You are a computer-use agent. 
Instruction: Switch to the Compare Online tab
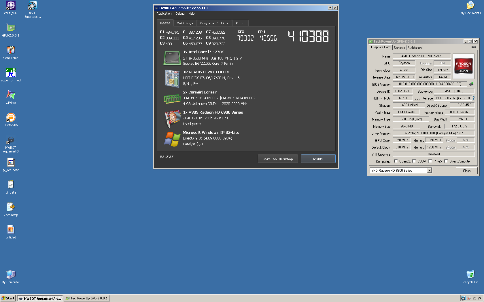tap(214, 23)
